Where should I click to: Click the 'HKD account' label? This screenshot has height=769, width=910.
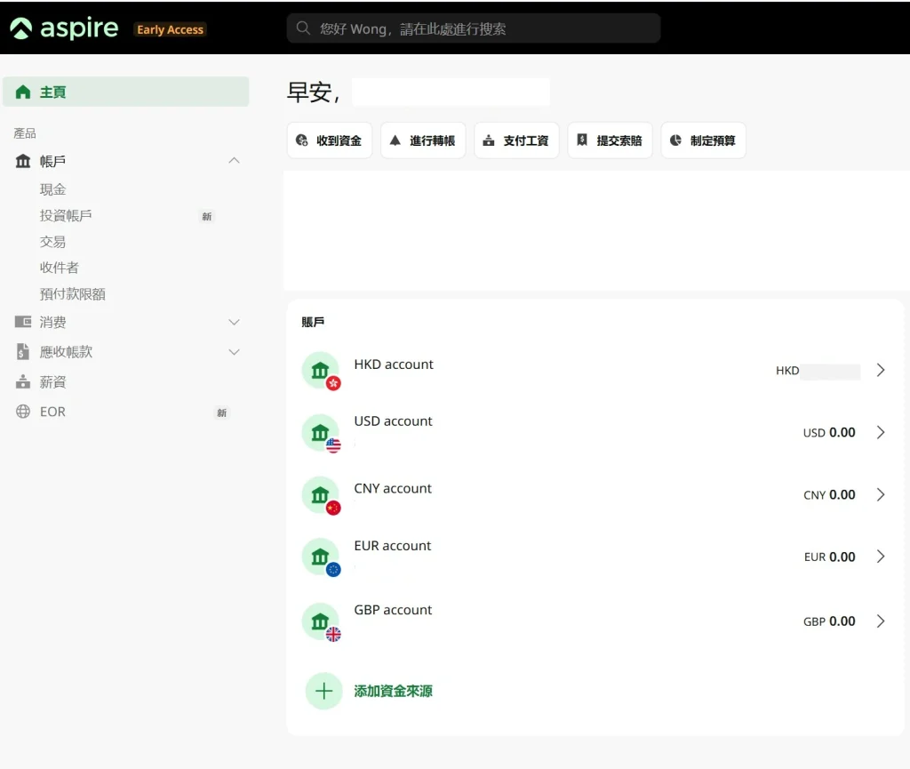pyautogui.click(x=394, y=364)
